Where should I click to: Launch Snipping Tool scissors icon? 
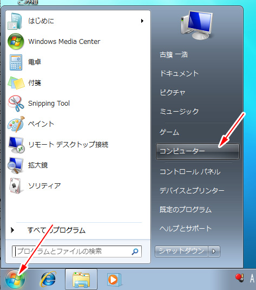[16, 104]
